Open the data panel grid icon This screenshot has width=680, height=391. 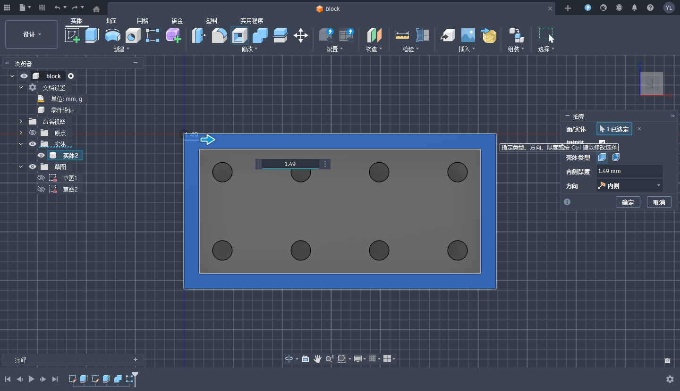(7, 8)
